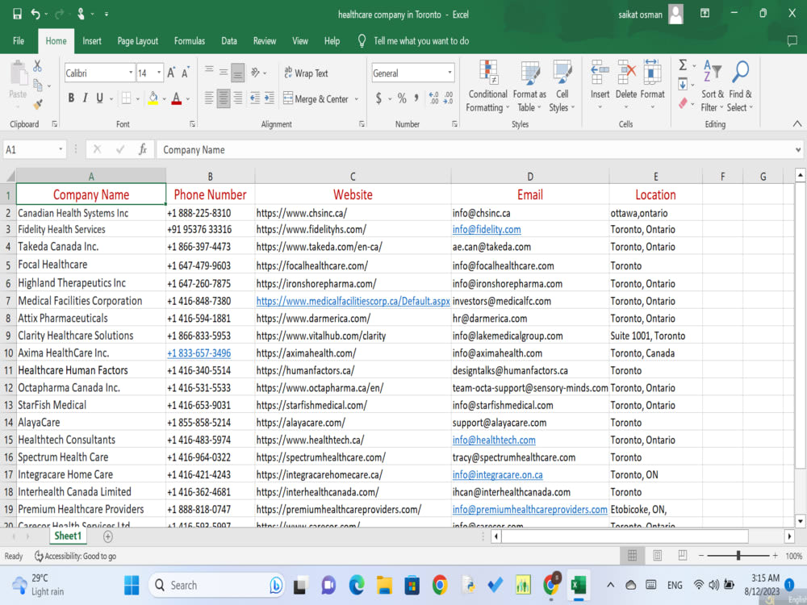Open the info@fidelity.com email link
The image size is (807, 605).
pos(487,229)
